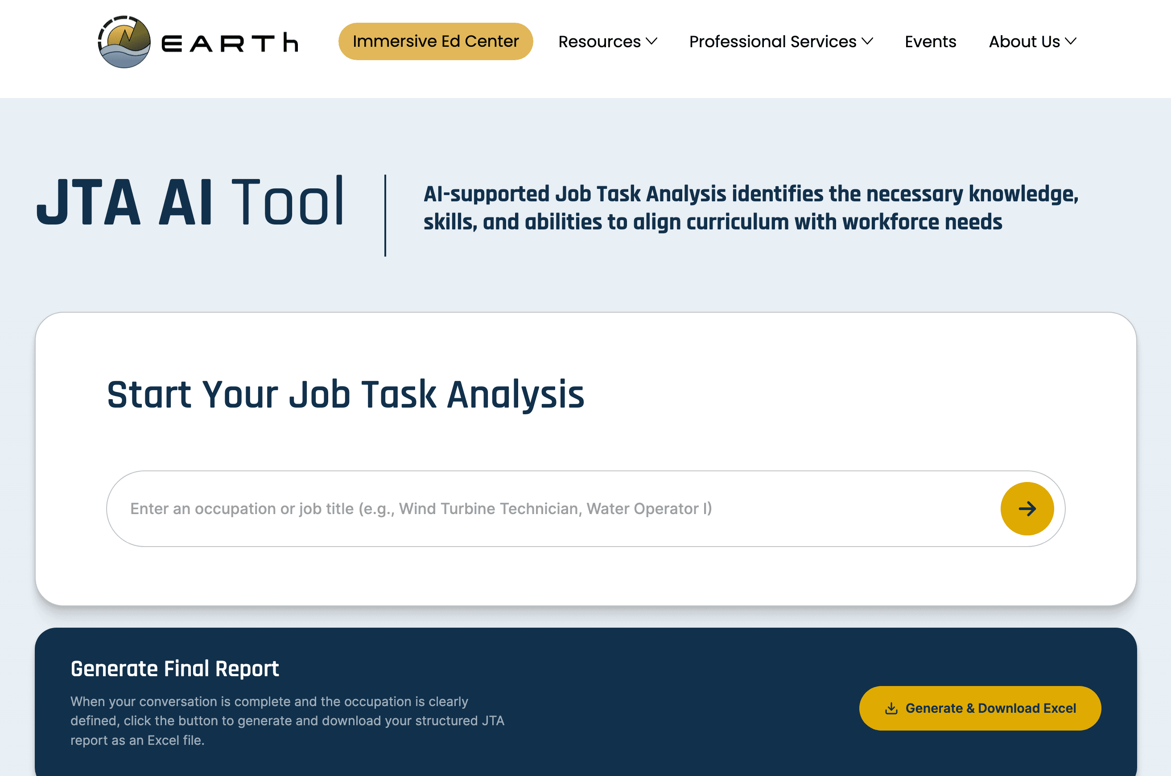Click the 'When your conversation is complete' description
Image resolution: width=1171 pixels, height=776 pixels.
tap(287, 721)
